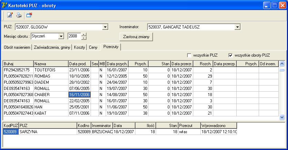This screenshot has height=150, width=288.
Task: Click production date 25/05/2001
Action: (x=80, y=107)
